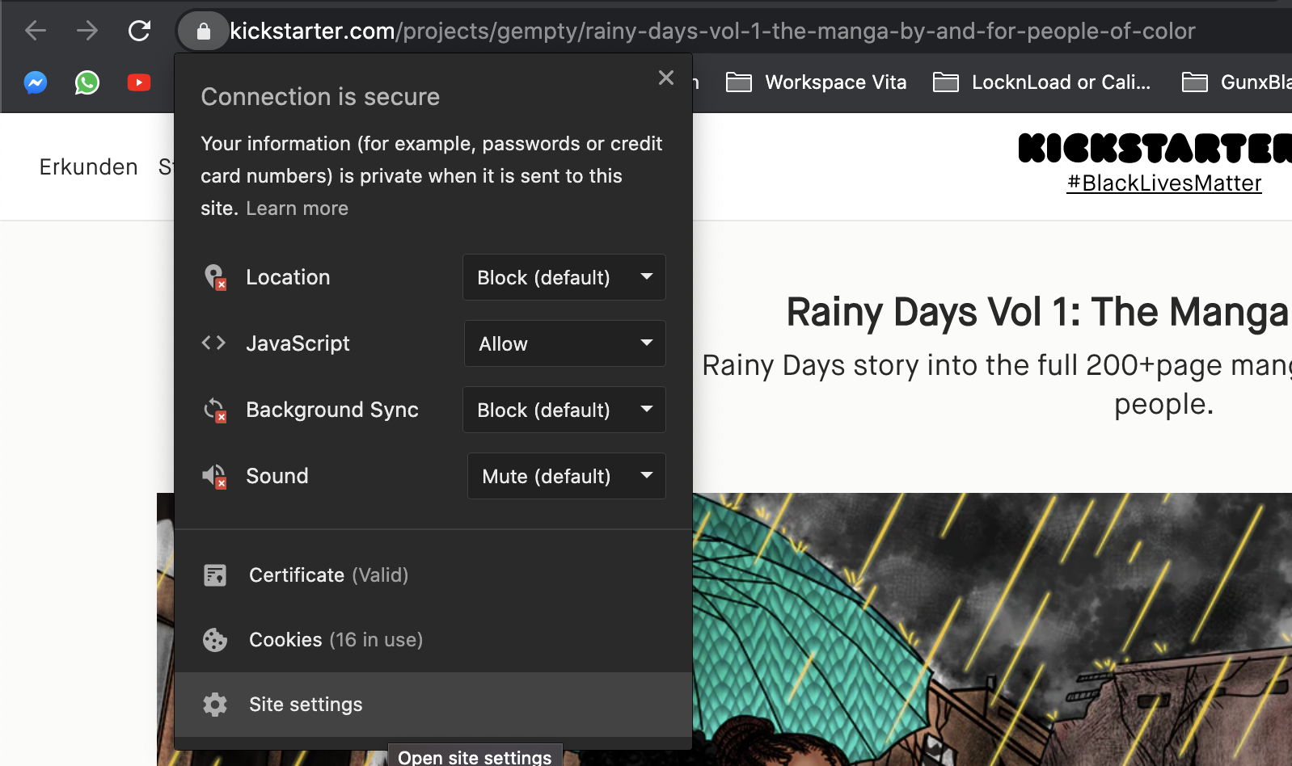This screenshot has height=766, width=1292.
Task: Click the Kickstarter logo
Action: [1155, 148]
